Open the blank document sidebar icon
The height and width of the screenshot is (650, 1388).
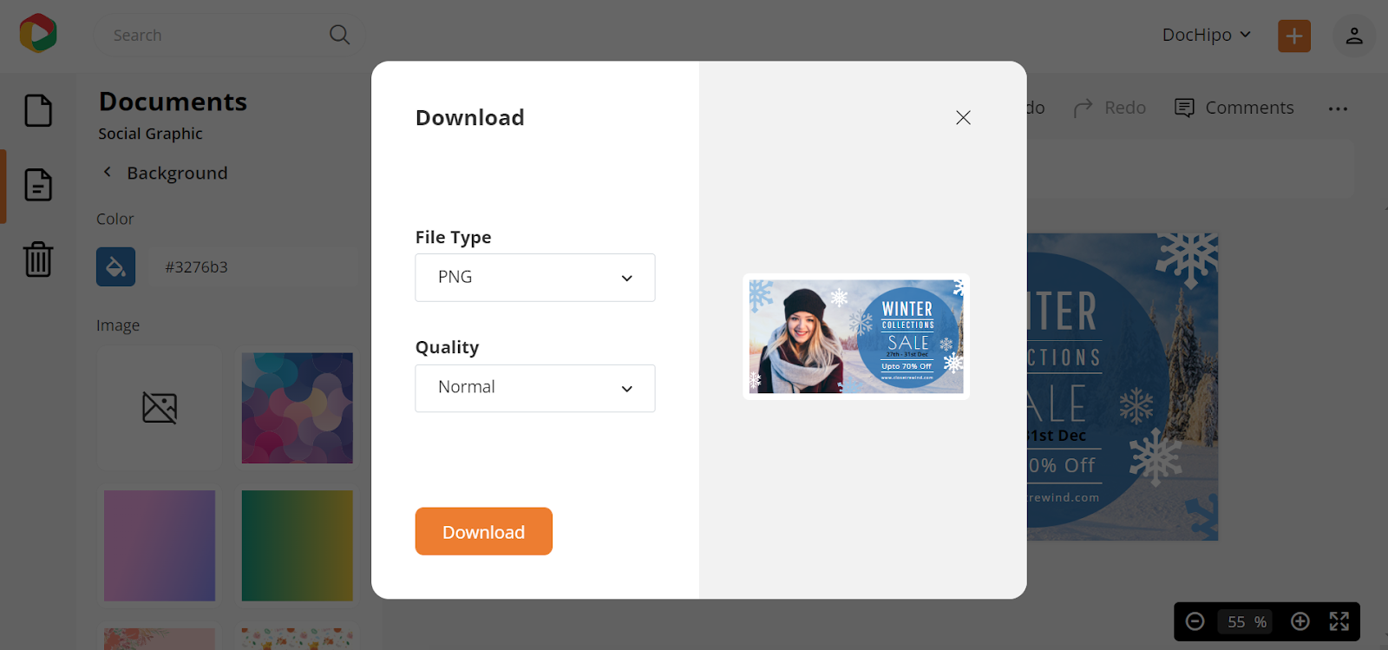(x=38, y=110)
